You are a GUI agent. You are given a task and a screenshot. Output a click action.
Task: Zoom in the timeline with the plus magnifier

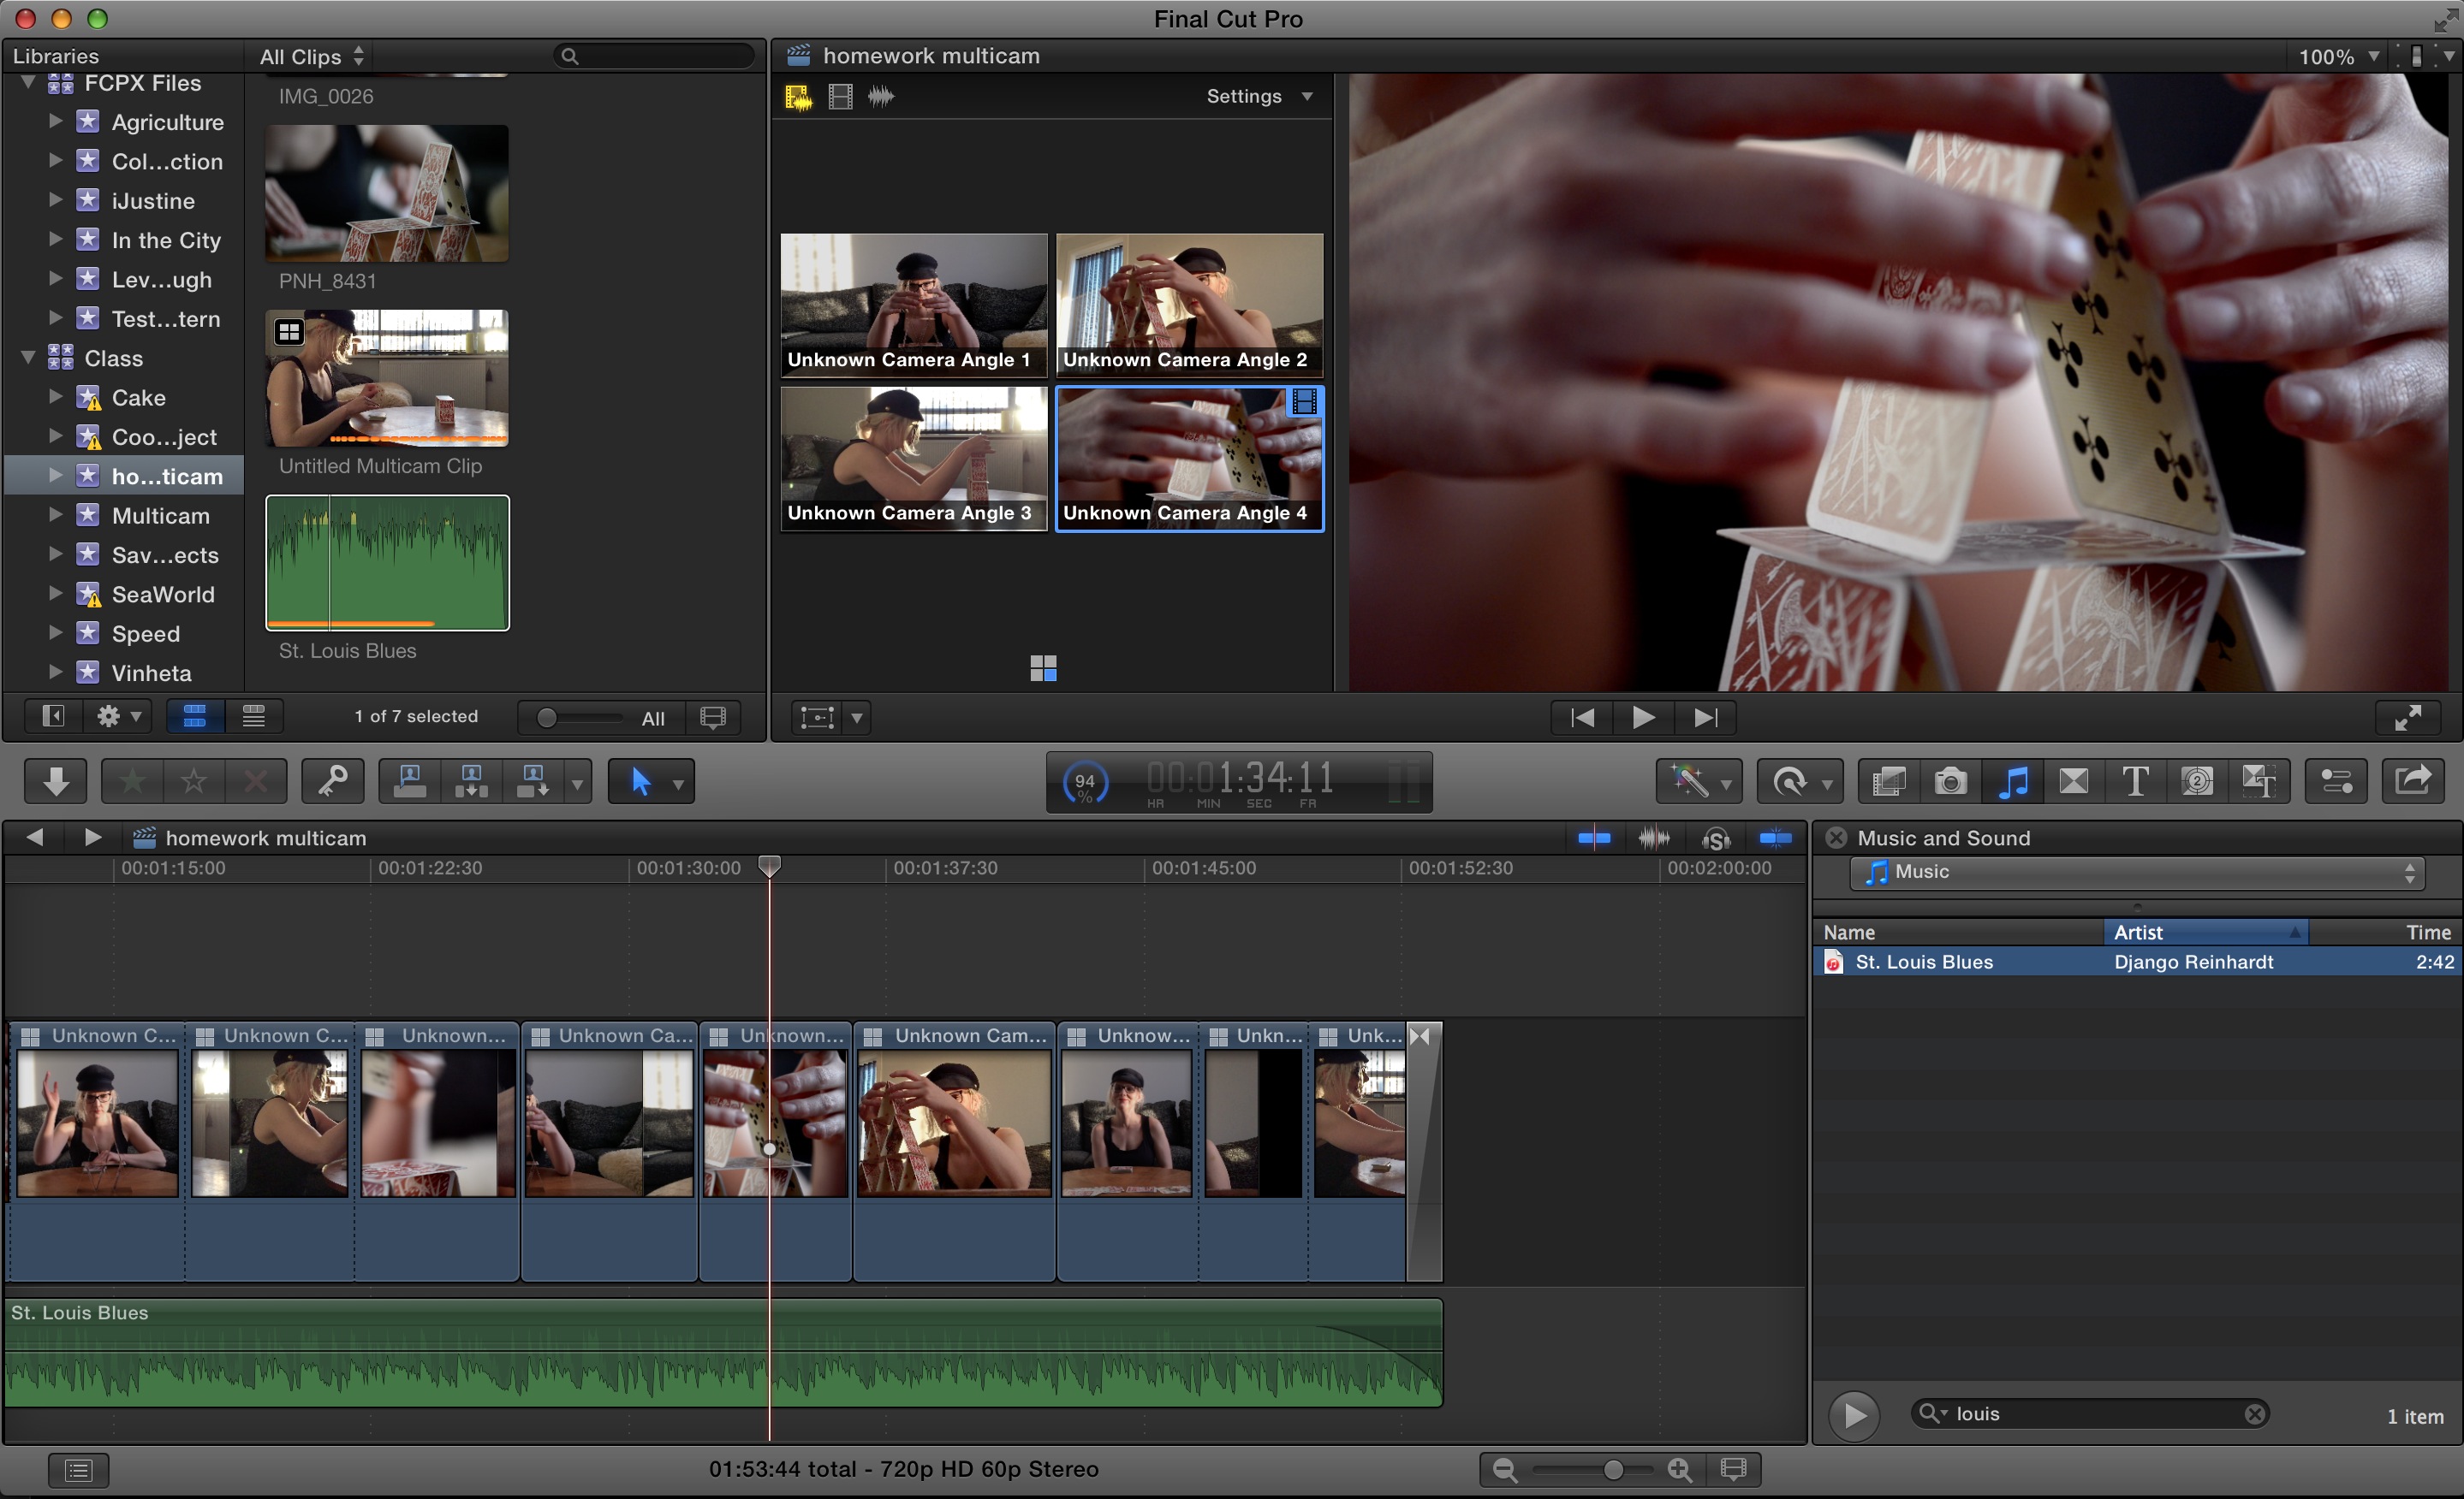1680,1470
